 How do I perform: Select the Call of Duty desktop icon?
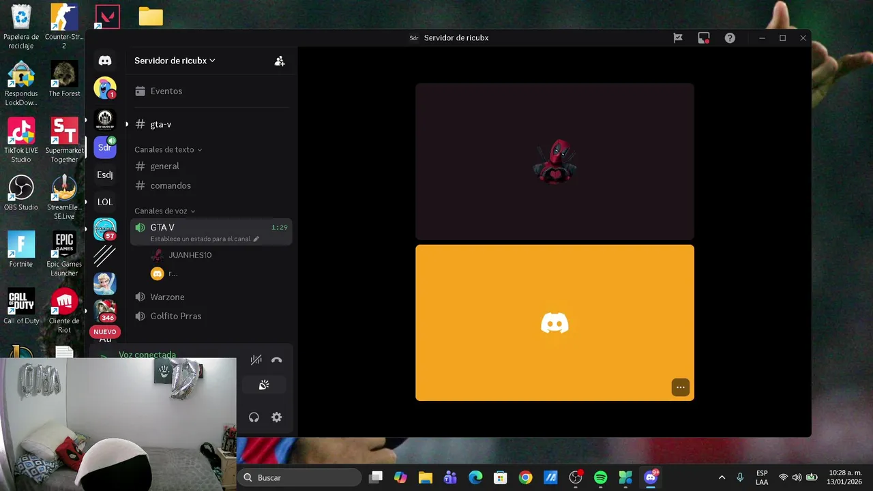click(x=21, y=307)
